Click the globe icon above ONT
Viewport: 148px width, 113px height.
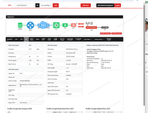point(91,23)
